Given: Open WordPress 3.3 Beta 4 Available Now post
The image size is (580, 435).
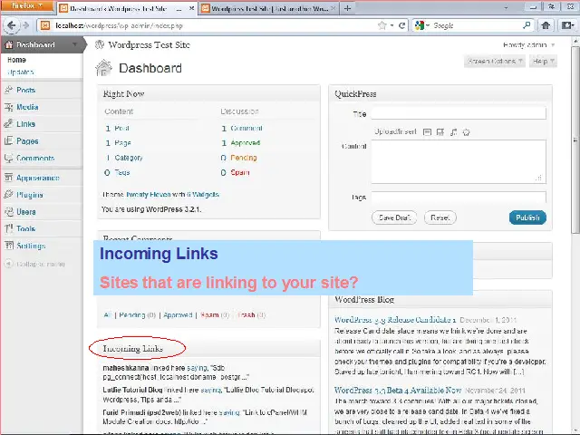Looking at the screenshot, I should pyautogui.click(x=398, y=391).
